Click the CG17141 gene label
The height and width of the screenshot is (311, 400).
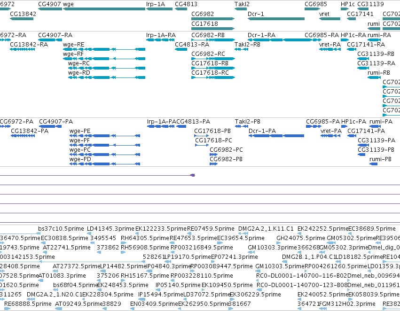coord(360,14)
